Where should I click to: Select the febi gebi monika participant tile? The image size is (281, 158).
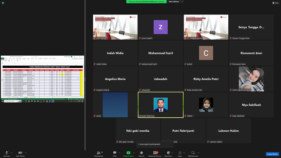(x=138, y=131)
